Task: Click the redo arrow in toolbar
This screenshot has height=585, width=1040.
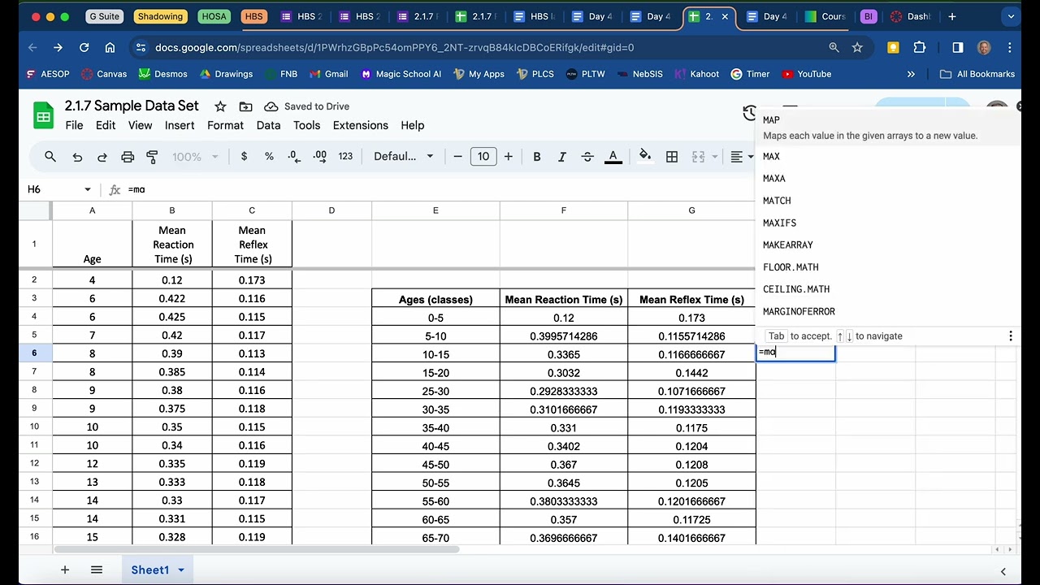Action: point(102,157)
